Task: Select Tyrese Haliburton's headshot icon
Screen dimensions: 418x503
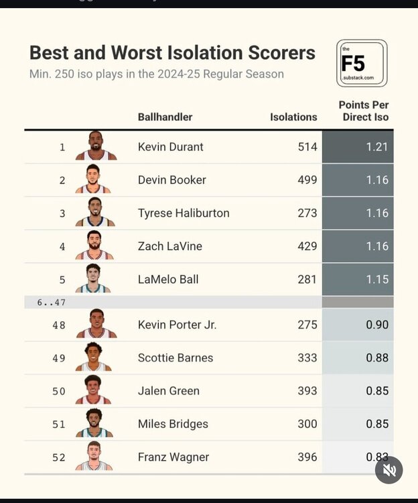Action: click(94, 213)
